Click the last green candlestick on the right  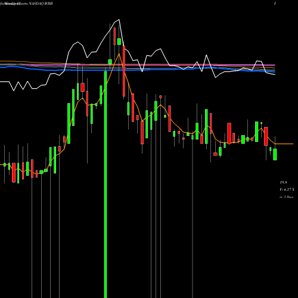pyautogui.click(x=275, y=154)
